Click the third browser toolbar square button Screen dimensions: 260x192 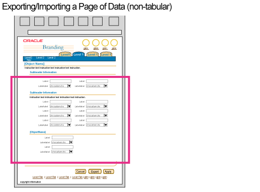pos(53,21)
